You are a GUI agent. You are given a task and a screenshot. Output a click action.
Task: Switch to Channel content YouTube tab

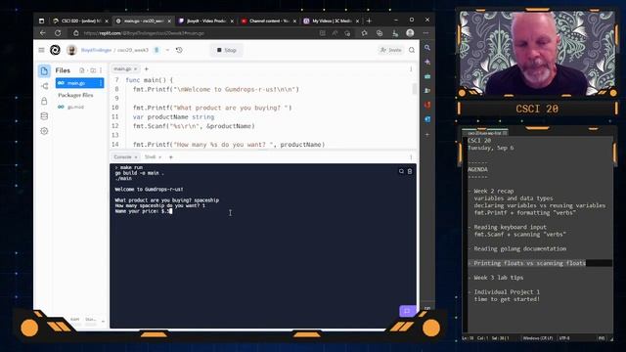pyautogui.click(x=269, y=21)
